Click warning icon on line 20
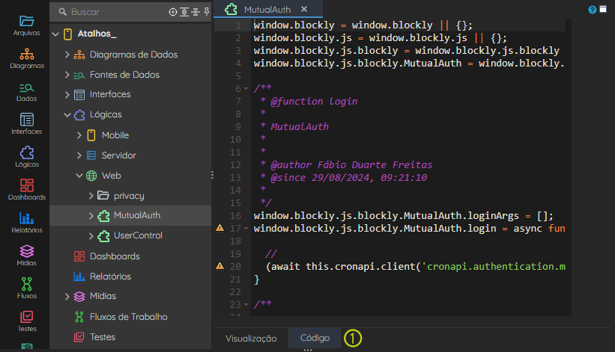Image resolution: width=615 pixels, height=352 pixels. (x=220, y=266)
